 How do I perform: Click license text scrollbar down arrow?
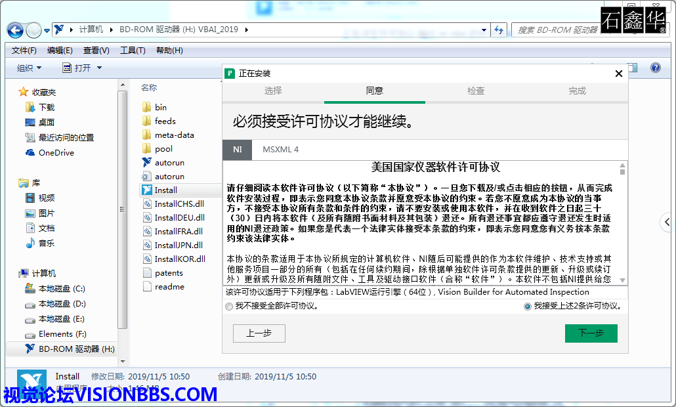pos(622,280)
